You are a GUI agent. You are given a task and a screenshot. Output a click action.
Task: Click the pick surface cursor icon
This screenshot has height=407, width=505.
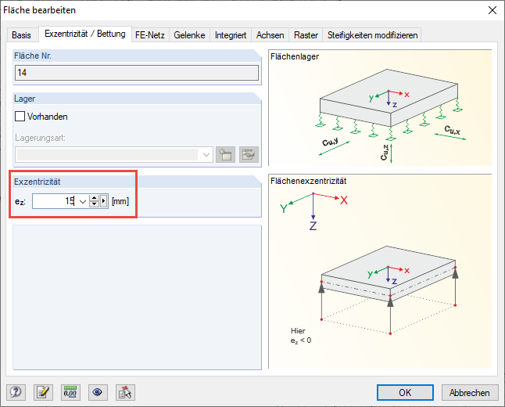[x=125, y=392]
